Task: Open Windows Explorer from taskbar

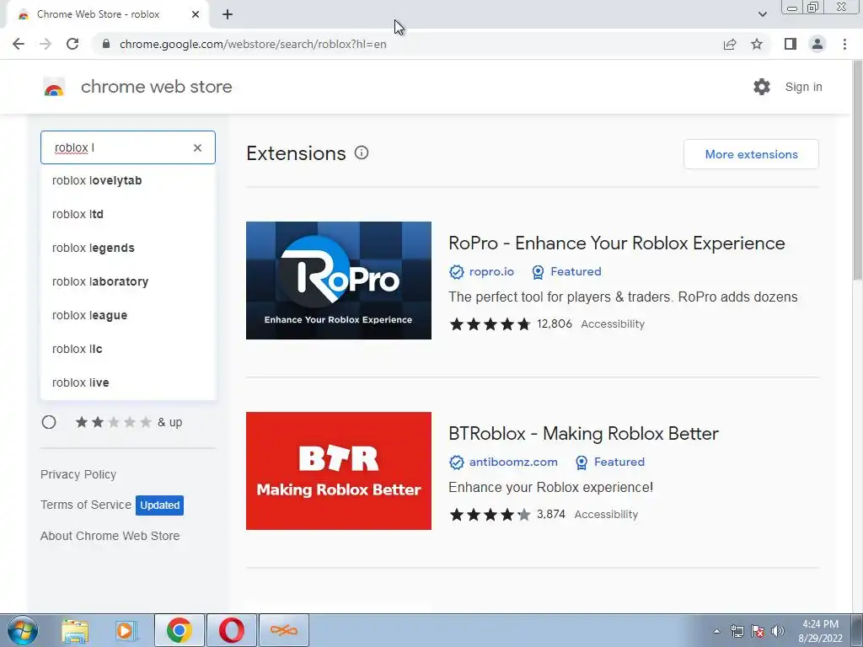Action: (x=75, y=630)
